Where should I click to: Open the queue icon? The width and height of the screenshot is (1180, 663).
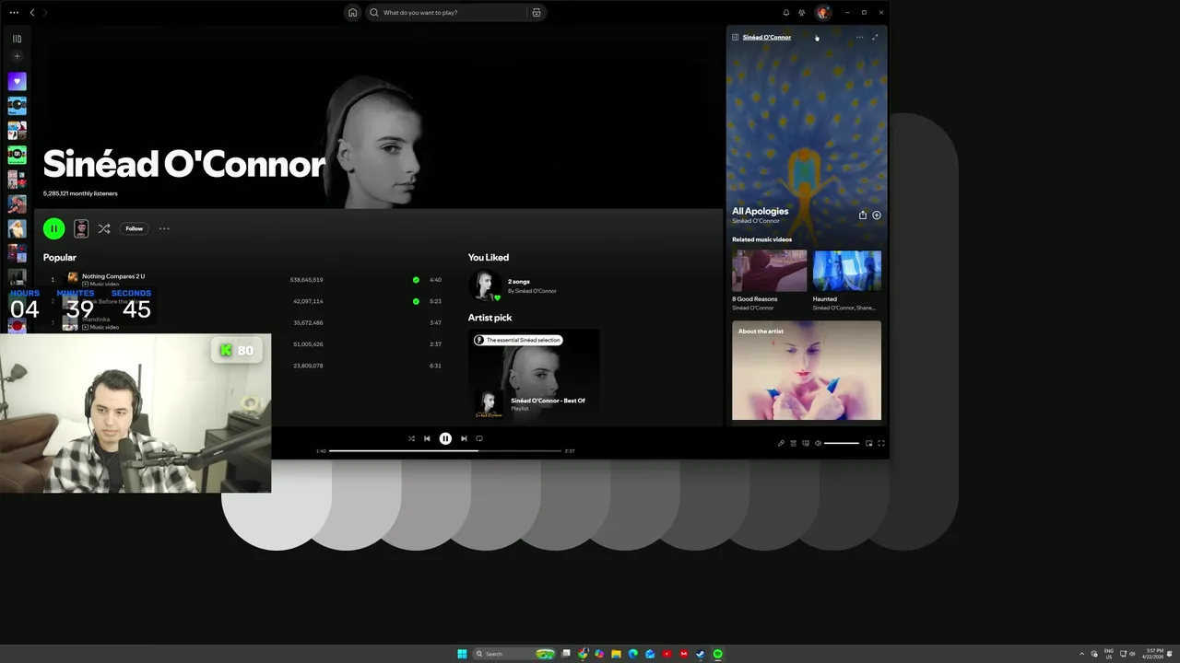(793, 443)
